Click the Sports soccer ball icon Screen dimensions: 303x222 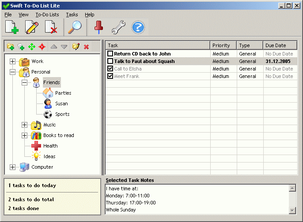tap(48, 114)
